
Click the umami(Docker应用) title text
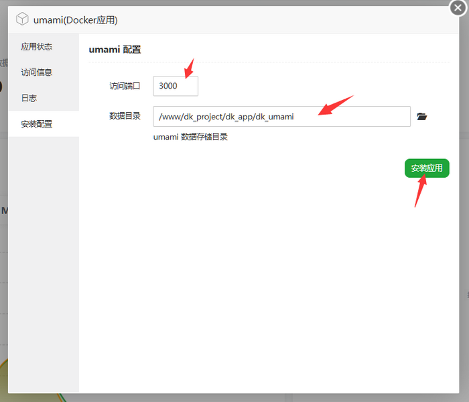pyautogui.click(x=76, y=20)
